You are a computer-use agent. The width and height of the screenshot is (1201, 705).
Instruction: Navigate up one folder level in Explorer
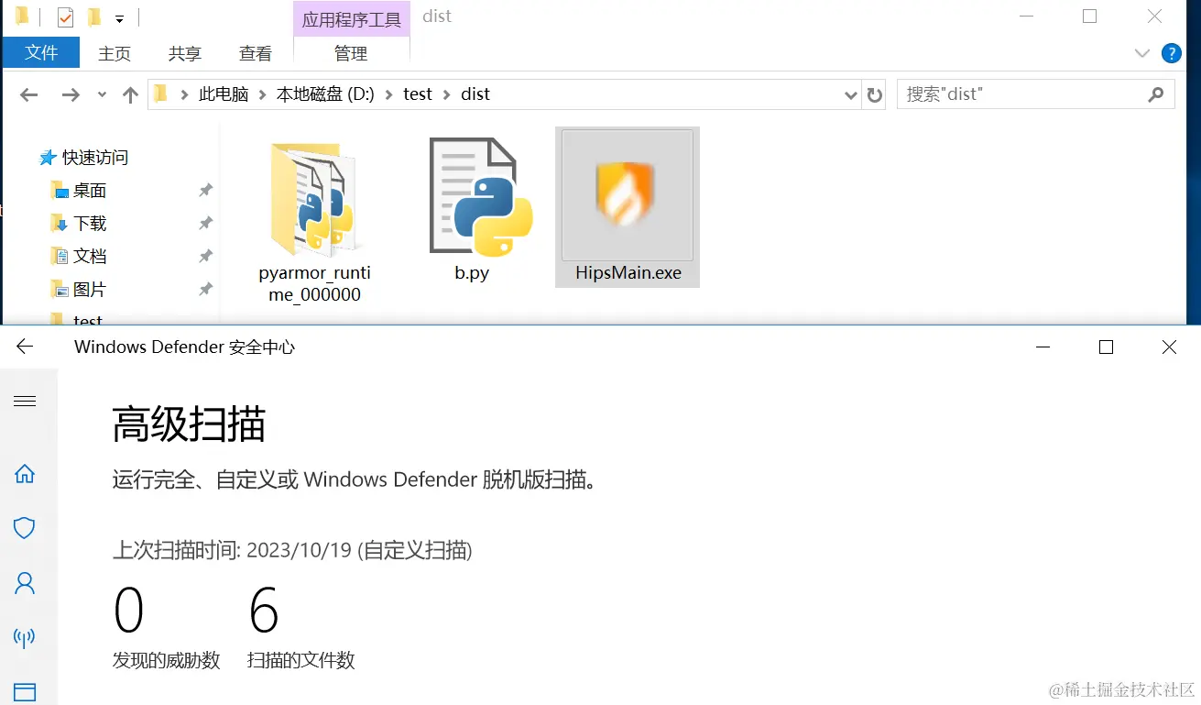point(129,94)
